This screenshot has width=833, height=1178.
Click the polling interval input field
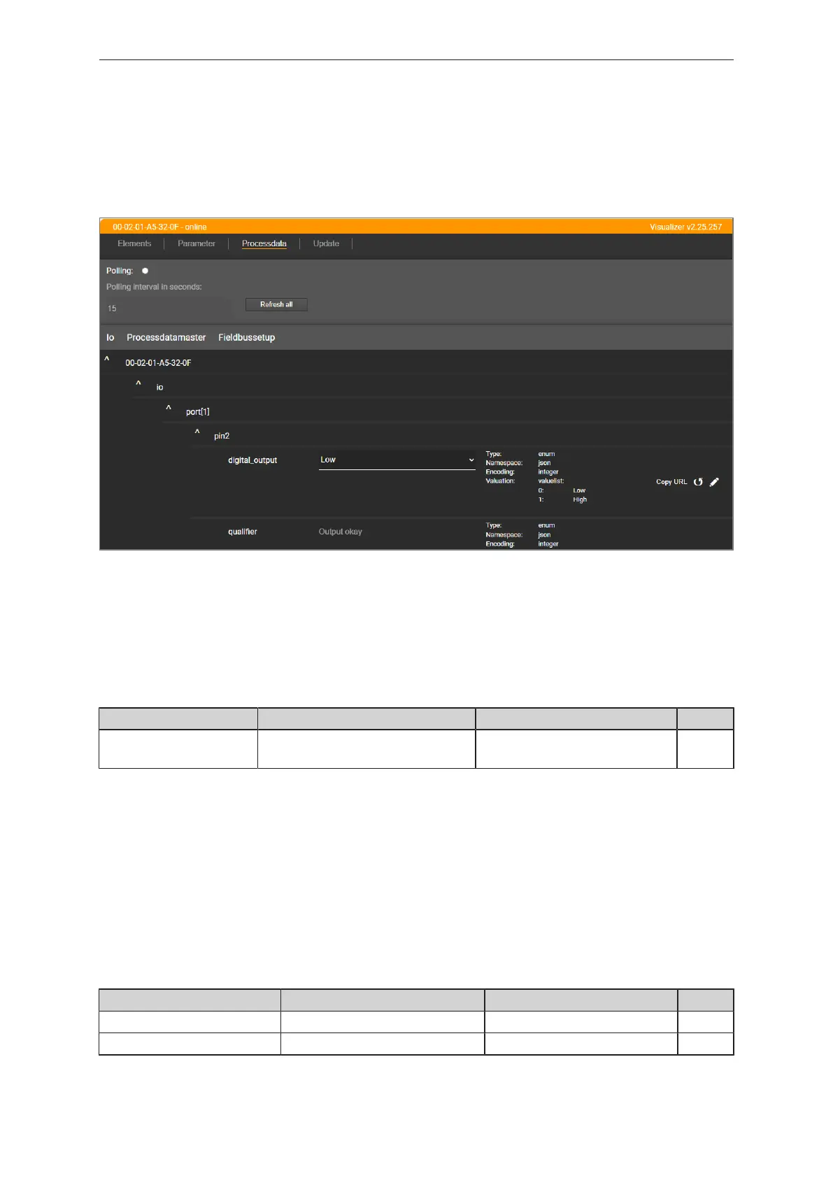click(168, 308)
